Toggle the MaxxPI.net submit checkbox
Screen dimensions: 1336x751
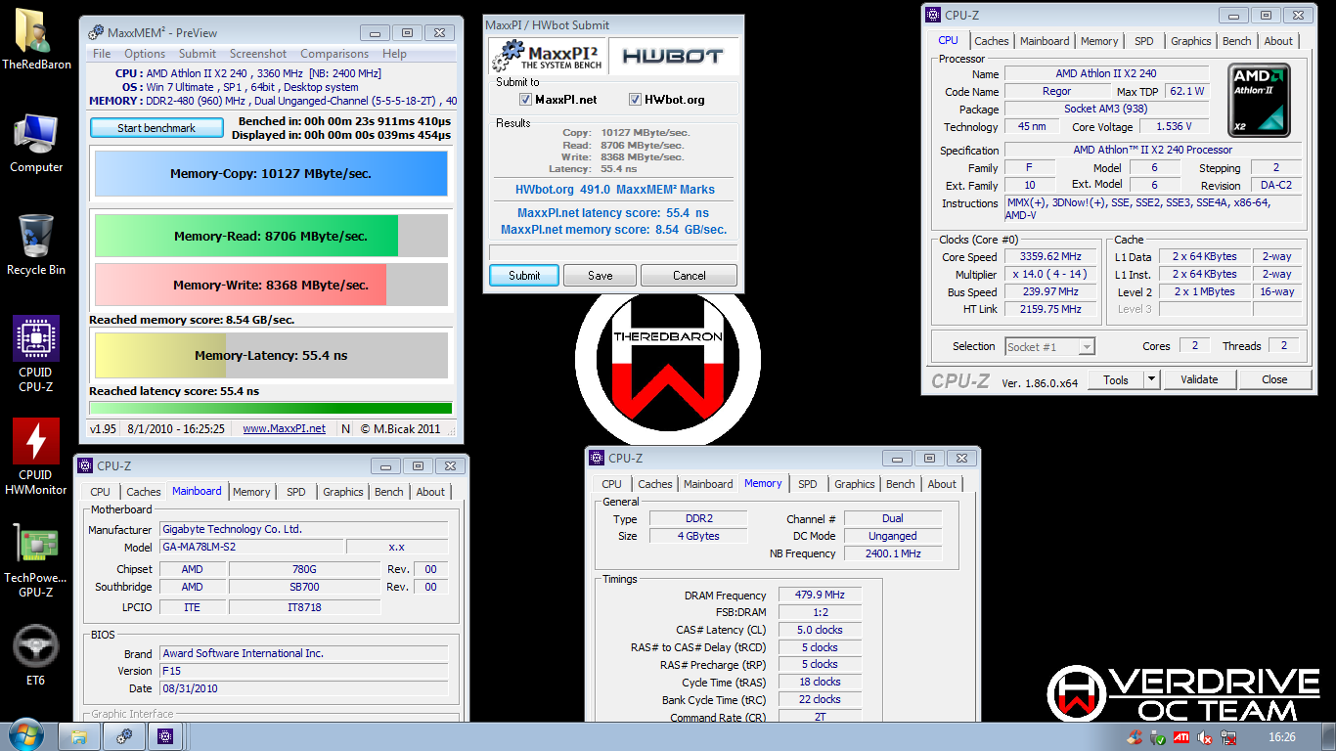[x=525, y=100]
